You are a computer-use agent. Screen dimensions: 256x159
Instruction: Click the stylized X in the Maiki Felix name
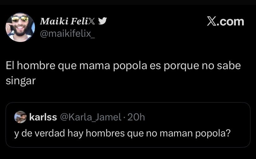tap(92, 21)
